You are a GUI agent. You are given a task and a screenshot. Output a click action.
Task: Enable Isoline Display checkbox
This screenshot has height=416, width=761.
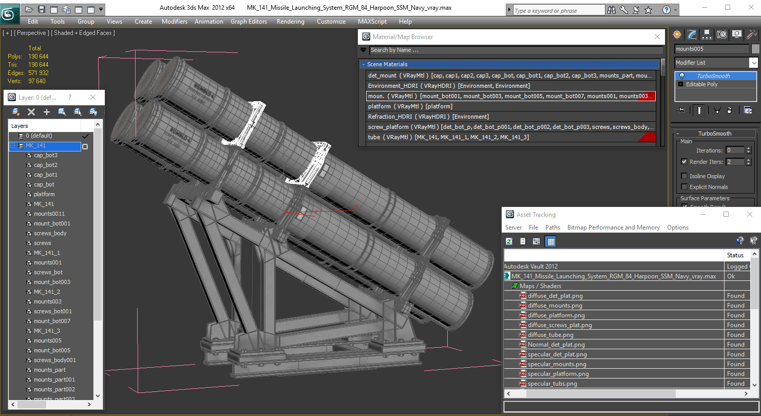pyautogui.click(x=684, y=176)
